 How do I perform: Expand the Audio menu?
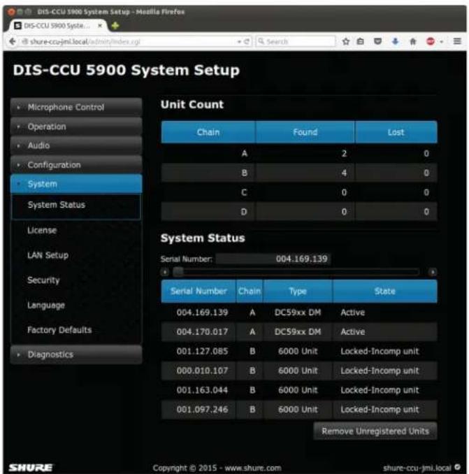(x=76, y=145)
